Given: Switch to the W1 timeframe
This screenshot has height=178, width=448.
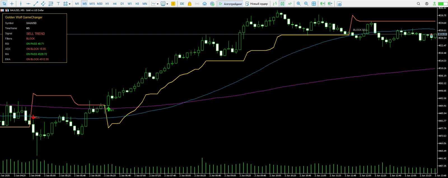Looking at the screenshot, I should coord(130,4).
